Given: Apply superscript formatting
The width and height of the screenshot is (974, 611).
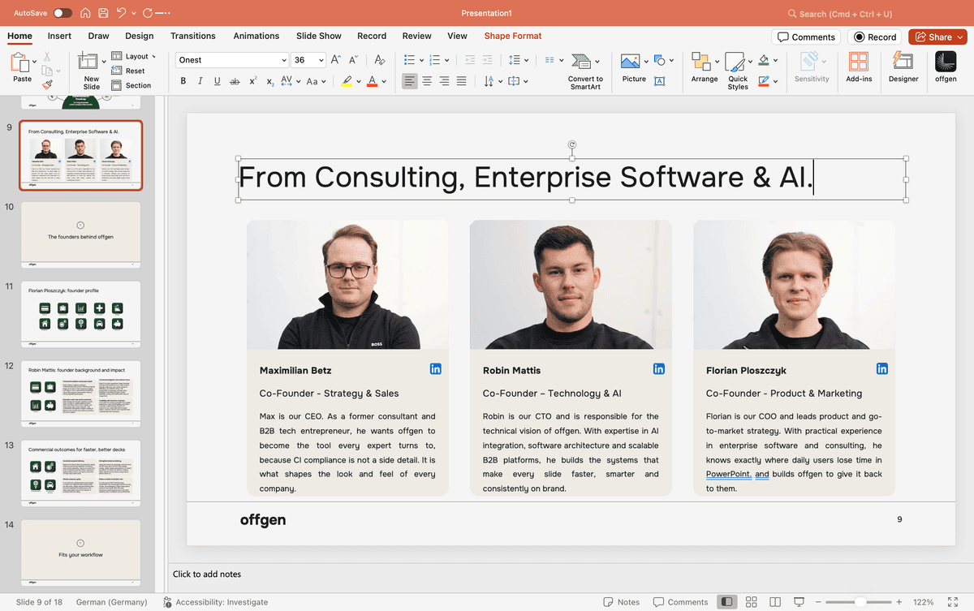Looking at the screenshot, I should coord(253,81).
